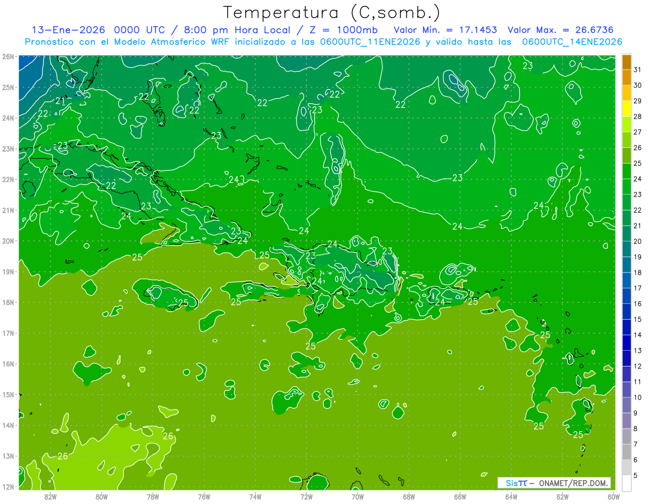This screenshot has height=504, width=652.
Task: Click the '78W' longitude axis label
Action: (153, 496)
